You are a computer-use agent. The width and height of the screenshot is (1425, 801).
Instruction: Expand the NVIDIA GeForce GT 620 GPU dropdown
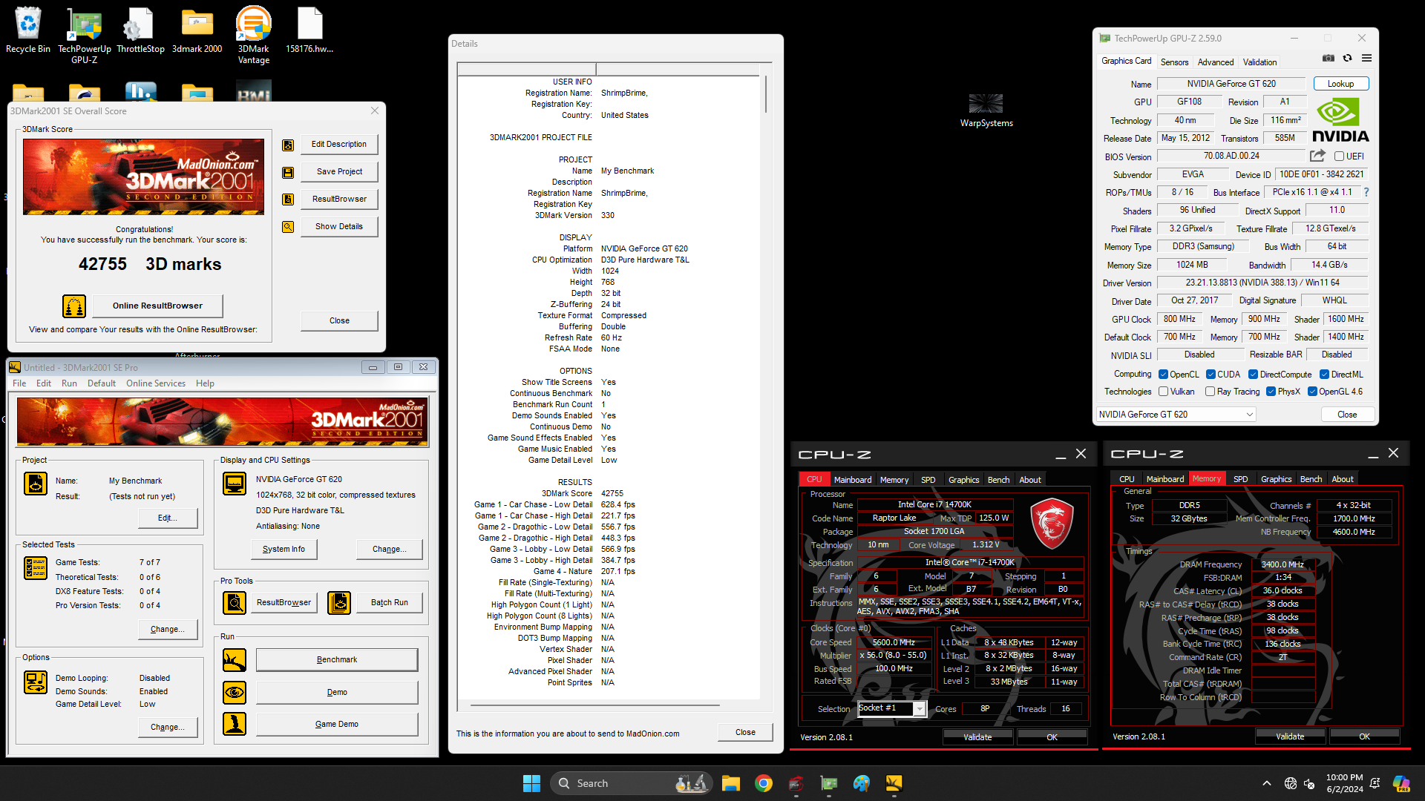click(1176, 415)
